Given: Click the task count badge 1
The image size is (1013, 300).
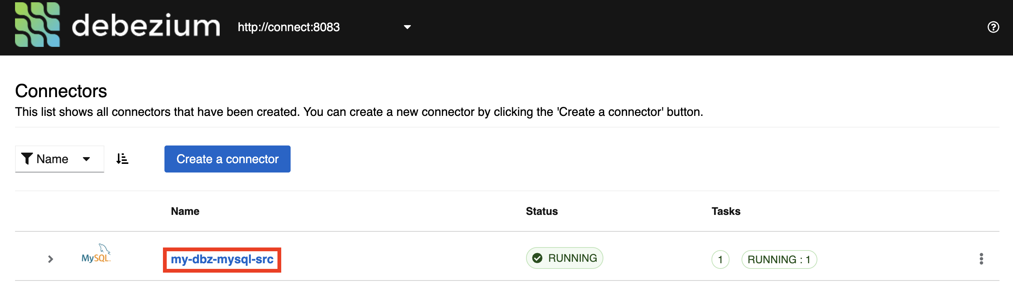Looking at the screenshot, I should [x=720, y=259].
